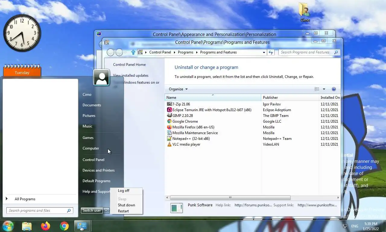Click the ENG language indicator

click(x=355, y=226)
